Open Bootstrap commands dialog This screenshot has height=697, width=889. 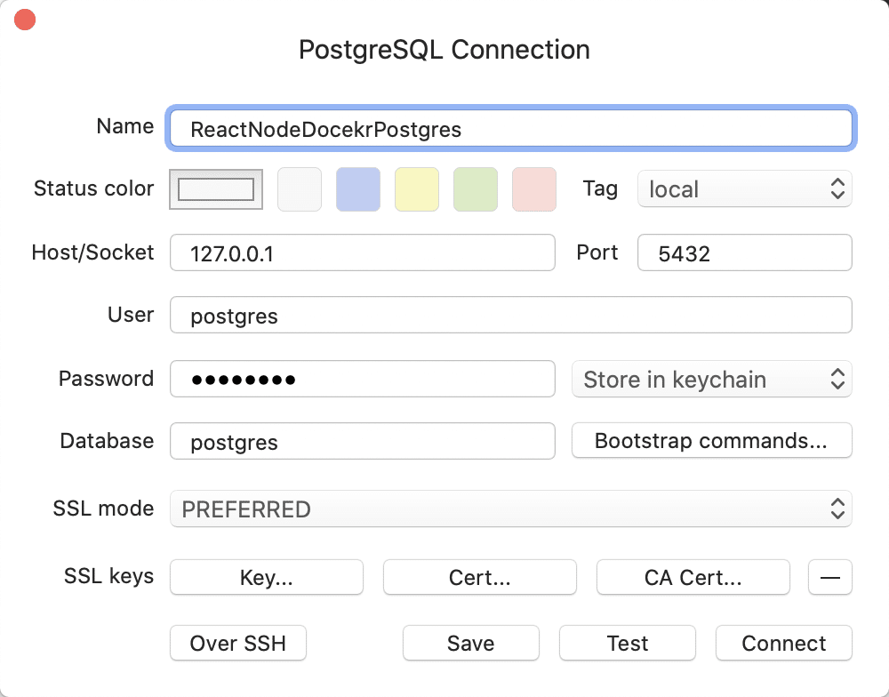(x=711, y=440)
